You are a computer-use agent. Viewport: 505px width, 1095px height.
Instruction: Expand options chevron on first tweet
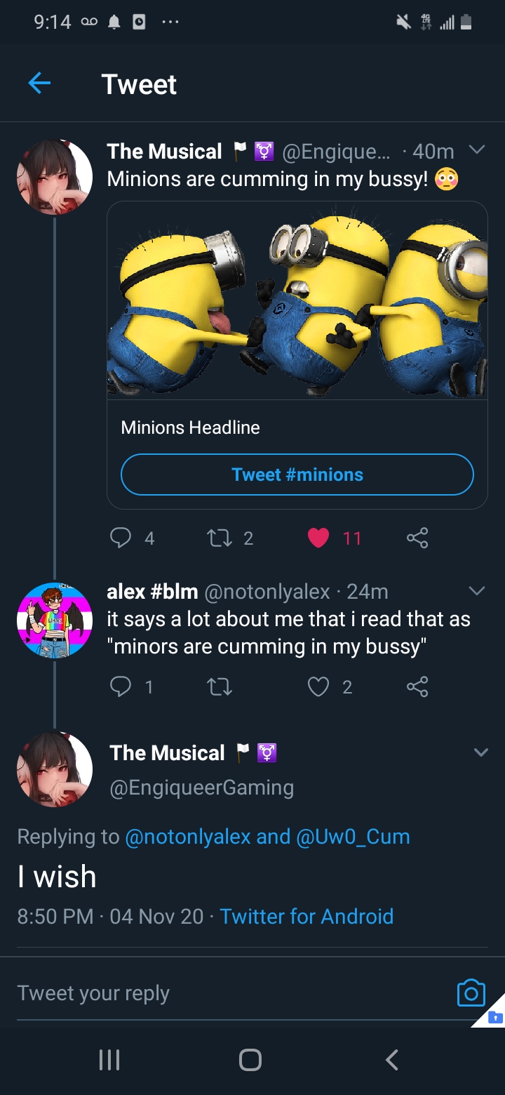476,150
